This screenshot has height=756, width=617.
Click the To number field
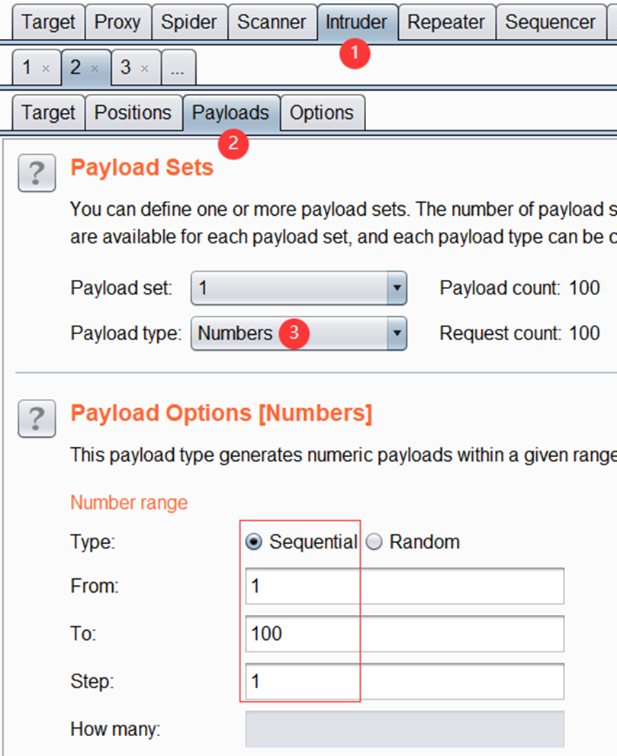pyautogui.click(x=404, y=633)
